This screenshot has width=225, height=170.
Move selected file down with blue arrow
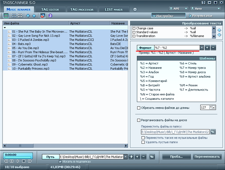28,16
